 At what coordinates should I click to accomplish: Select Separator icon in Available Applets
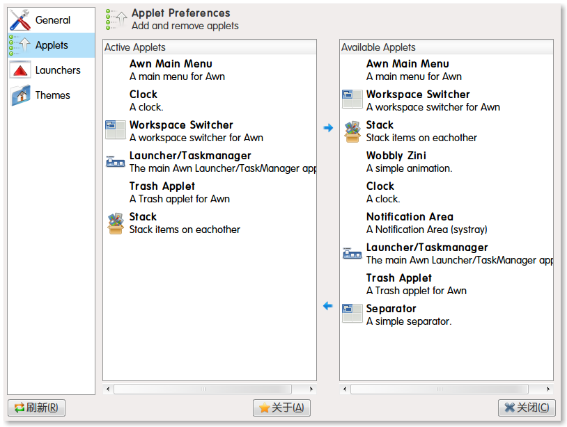352,314
